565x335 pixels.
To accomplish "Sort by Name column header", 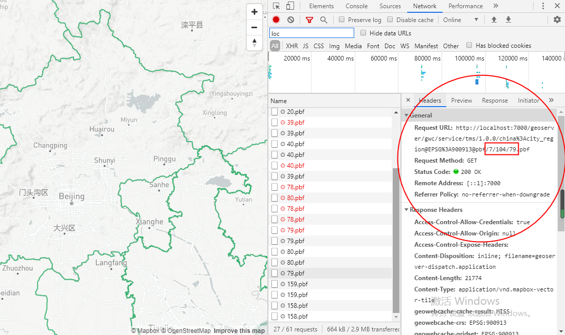I will pyautogui.click(x=334, y=101).
